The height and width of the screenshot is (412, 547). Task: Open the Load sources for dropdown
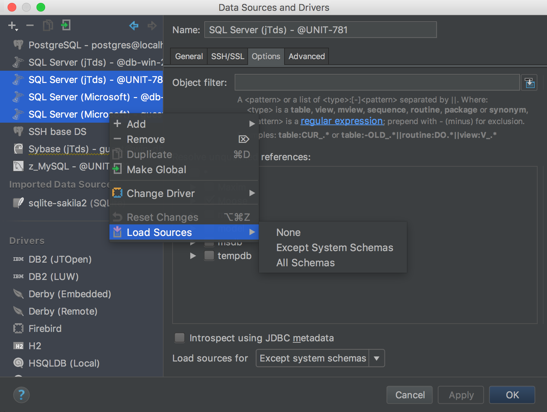(377, 358)
